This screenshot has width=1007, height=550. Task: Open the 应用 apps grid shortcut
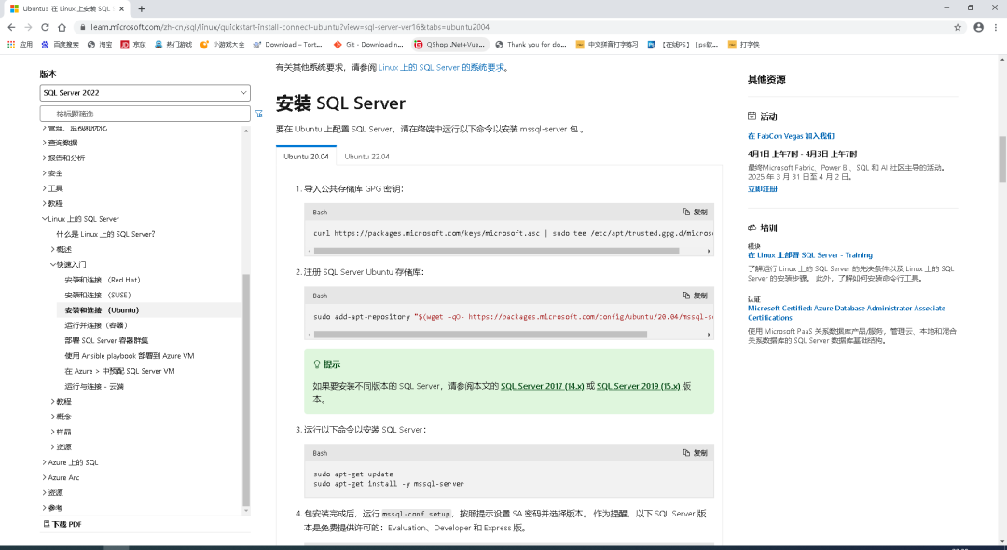click(x=20, y=45)
